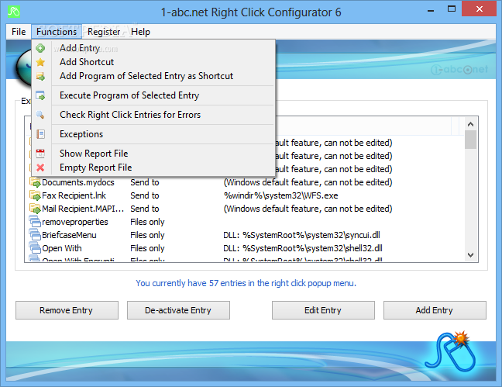Click 'Send to' cell in Fax Recipient row
Screen dimensions: 502x387
click(145, 195)
